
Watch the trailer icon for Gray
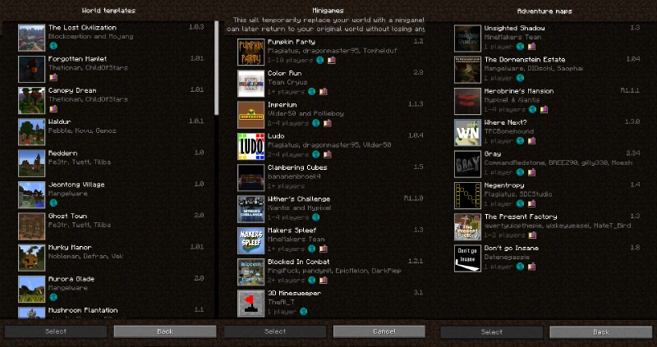[x=531, y=172]
